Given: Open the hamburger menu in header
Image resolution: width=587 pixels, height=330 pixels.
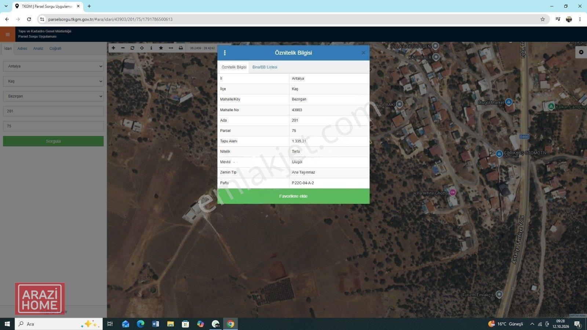Looking at the screenshot, I should pyautogui.click(x=8, y=34).
